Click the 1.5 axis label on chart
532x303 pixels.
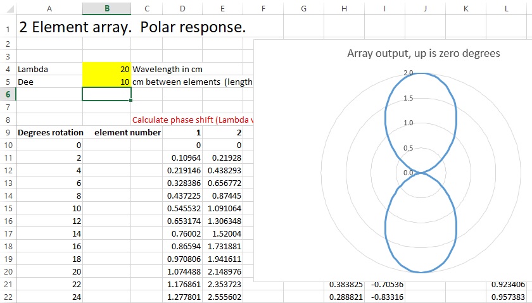pos(408,98)
